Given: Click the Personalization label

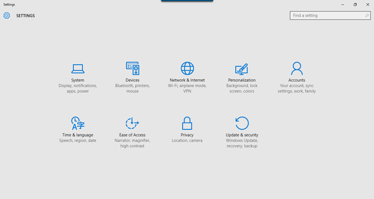Looking at the screenshot, I should tap(242, 80).
